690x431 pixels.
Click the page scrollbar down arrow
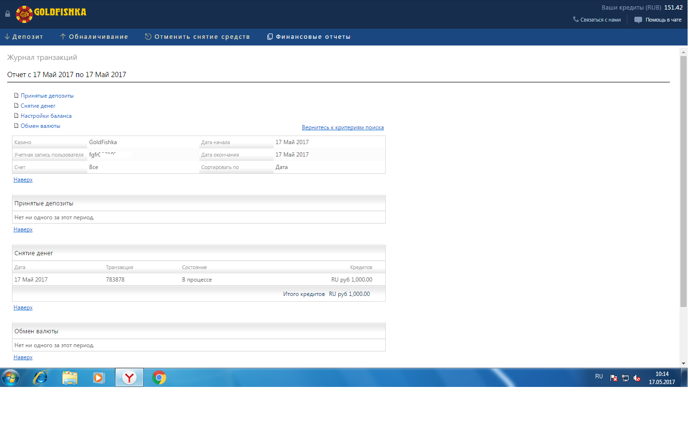pyautogui.click(x=683, y=363)
